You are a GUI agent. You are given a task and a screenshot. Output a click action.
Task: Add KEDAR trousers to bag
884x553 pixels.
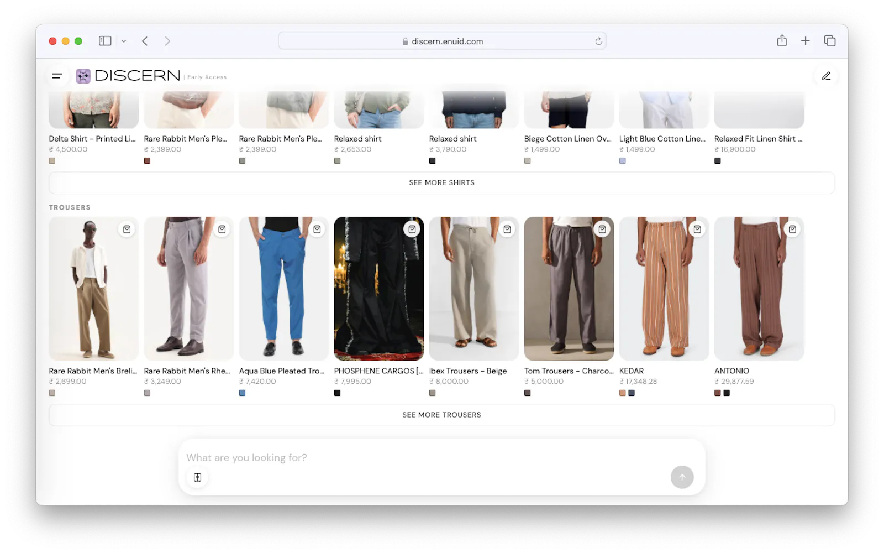[x=697, y=229]
